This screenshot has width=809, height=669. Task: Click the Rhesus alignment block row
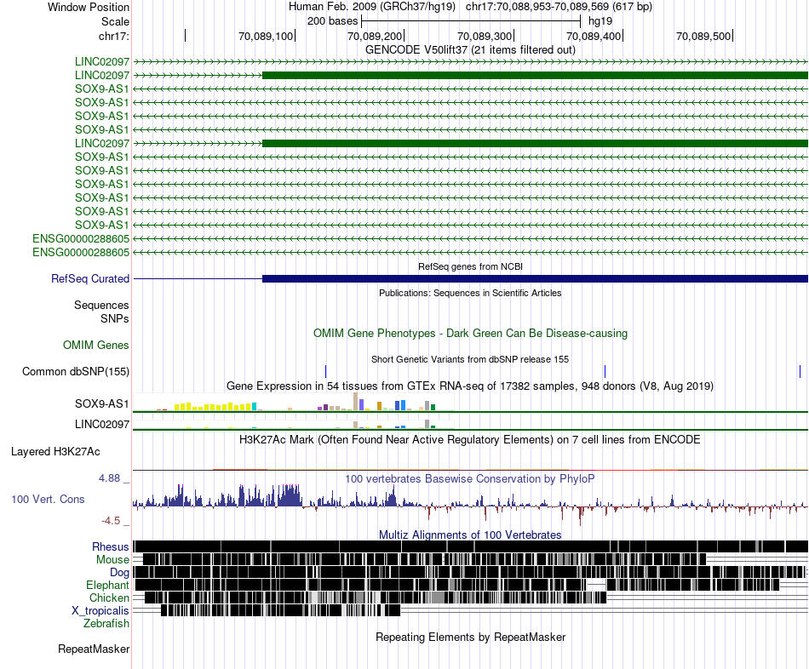[470, 546]
